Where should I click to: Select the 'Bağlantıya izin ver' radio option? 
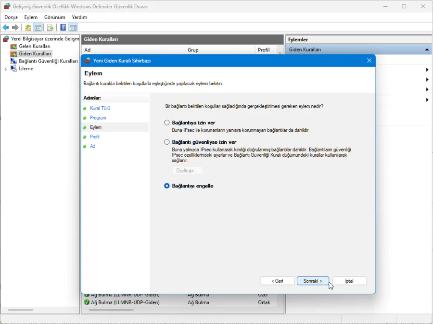coord(167,123)
